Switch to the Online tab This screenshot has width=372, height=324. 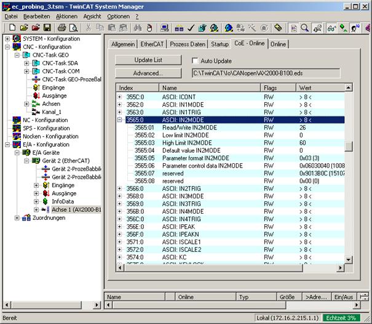(x=278, y=44)
